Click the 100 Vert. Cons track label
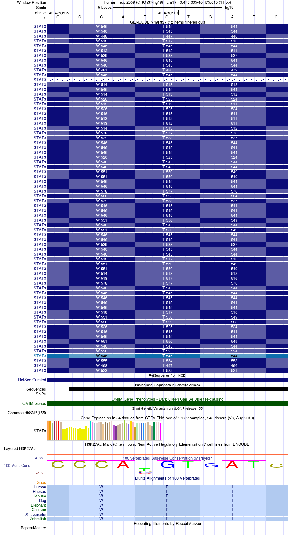 click(17, 465)
